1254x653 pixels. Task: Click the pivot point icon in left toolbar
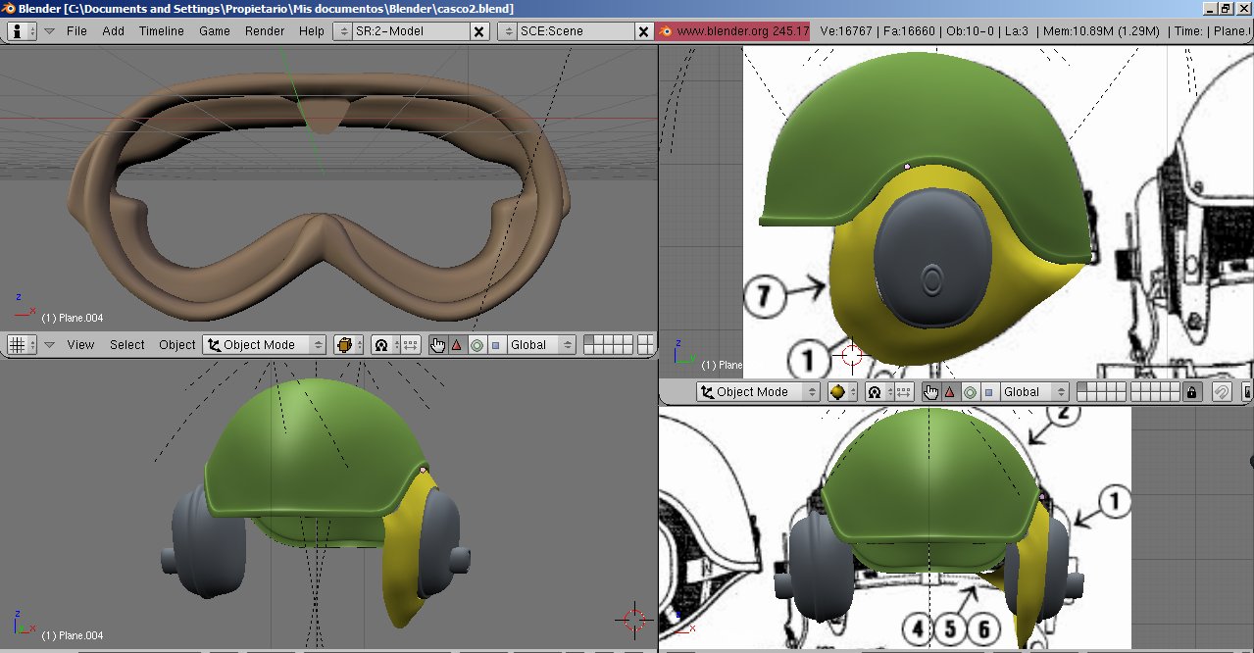coord(382,345)
